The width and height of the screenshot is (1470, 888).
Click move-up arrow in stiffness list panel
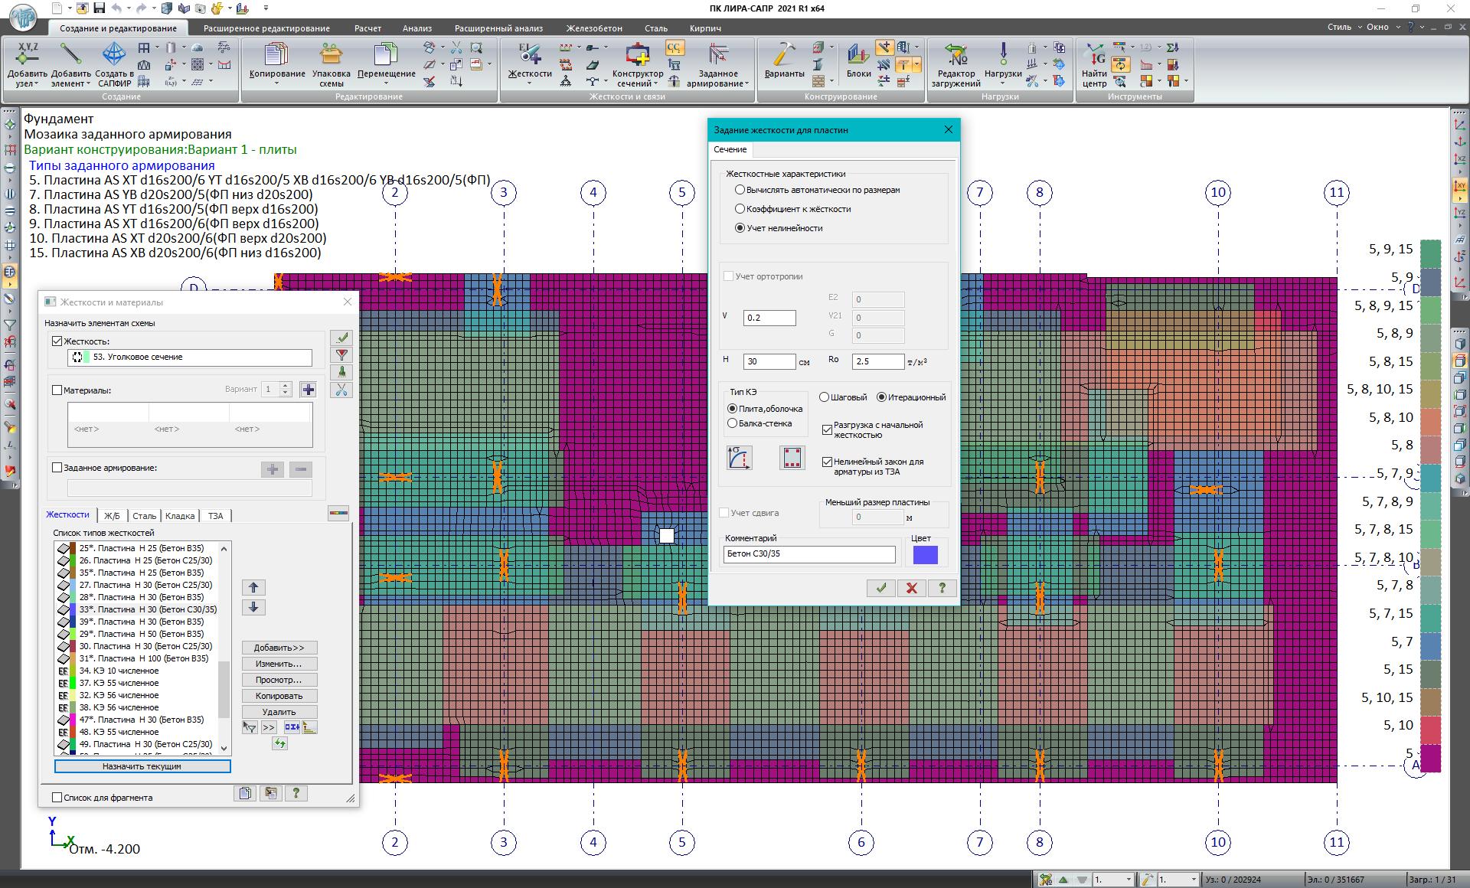click(253, 587)
